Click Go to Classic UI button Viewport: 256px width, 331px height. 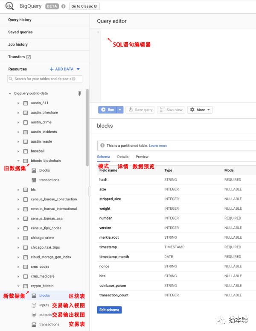click(x=84, y=6)
